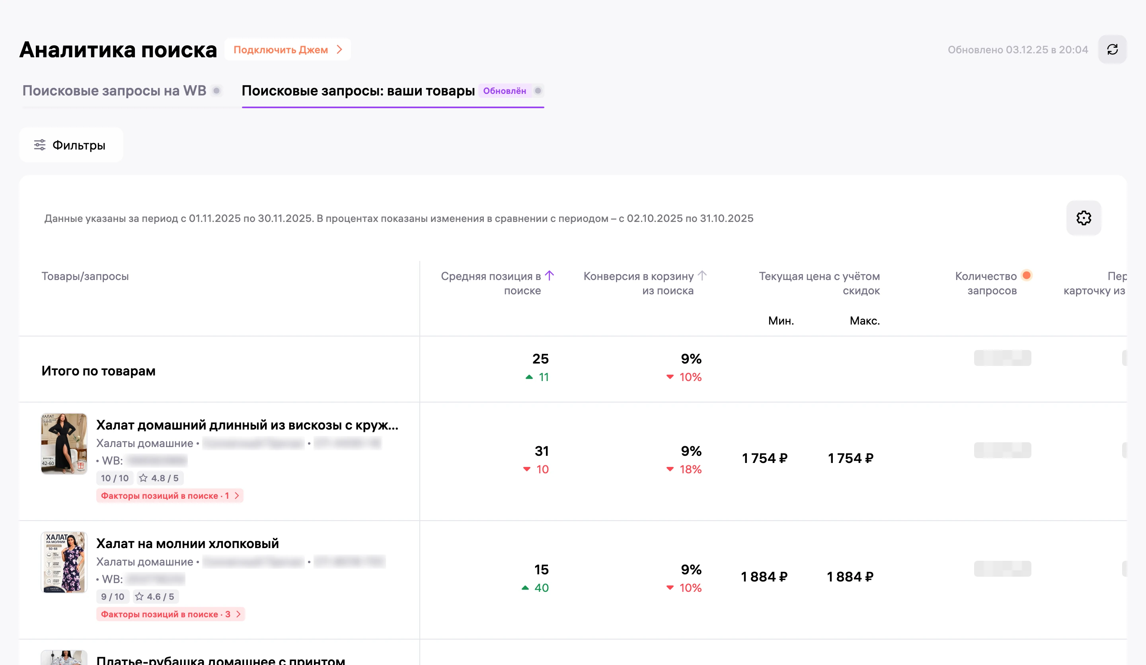Sort by cart conversion arrow
Image resolution: width=1146 pixels, height=665 pixels.
(x=702, y=276)
